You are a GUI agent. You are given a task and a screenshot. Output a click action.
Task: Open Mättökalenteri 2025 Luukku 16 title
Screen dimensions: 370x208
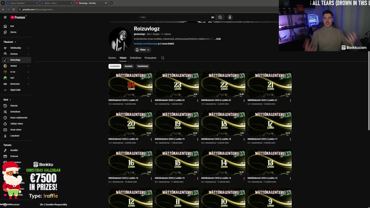[x=123, y=178]
